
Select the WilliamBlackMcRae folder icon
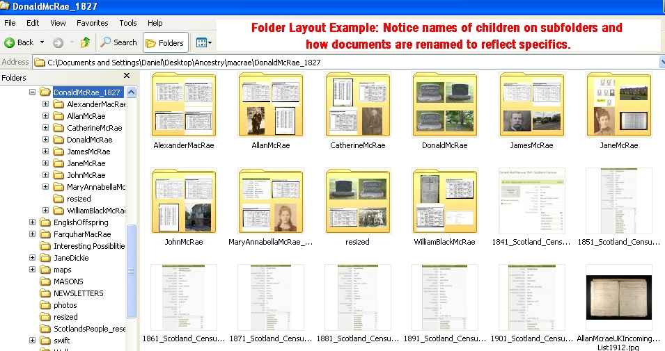(x=444, y=202)
